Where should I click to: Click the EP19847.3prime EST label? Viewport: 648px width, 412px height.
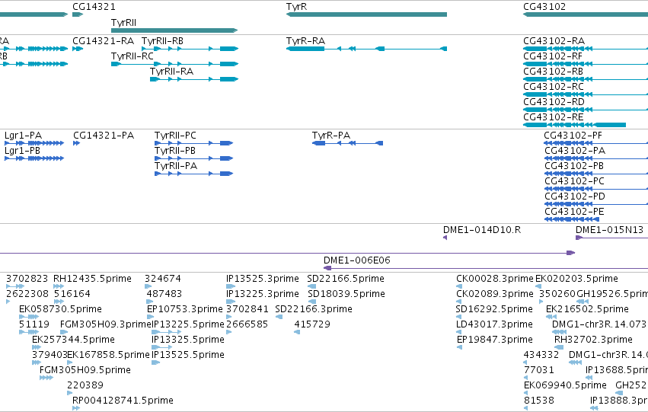pyautogui.click(x=495, y=340)
